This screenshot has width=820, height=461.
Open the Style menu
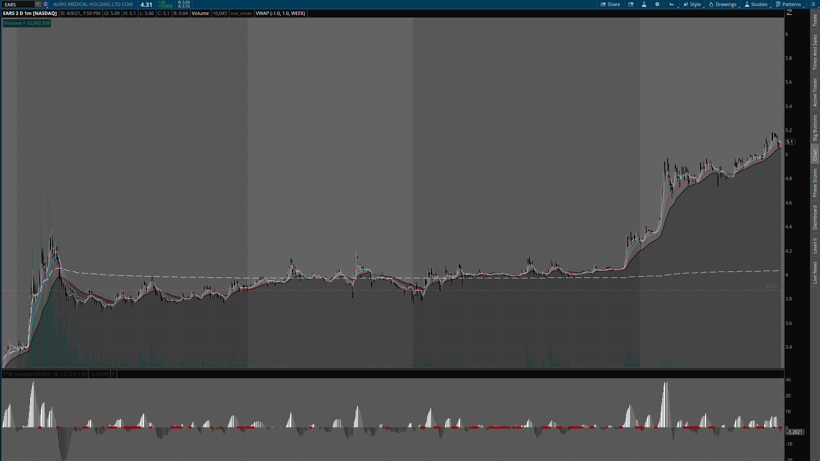[692, 4]
